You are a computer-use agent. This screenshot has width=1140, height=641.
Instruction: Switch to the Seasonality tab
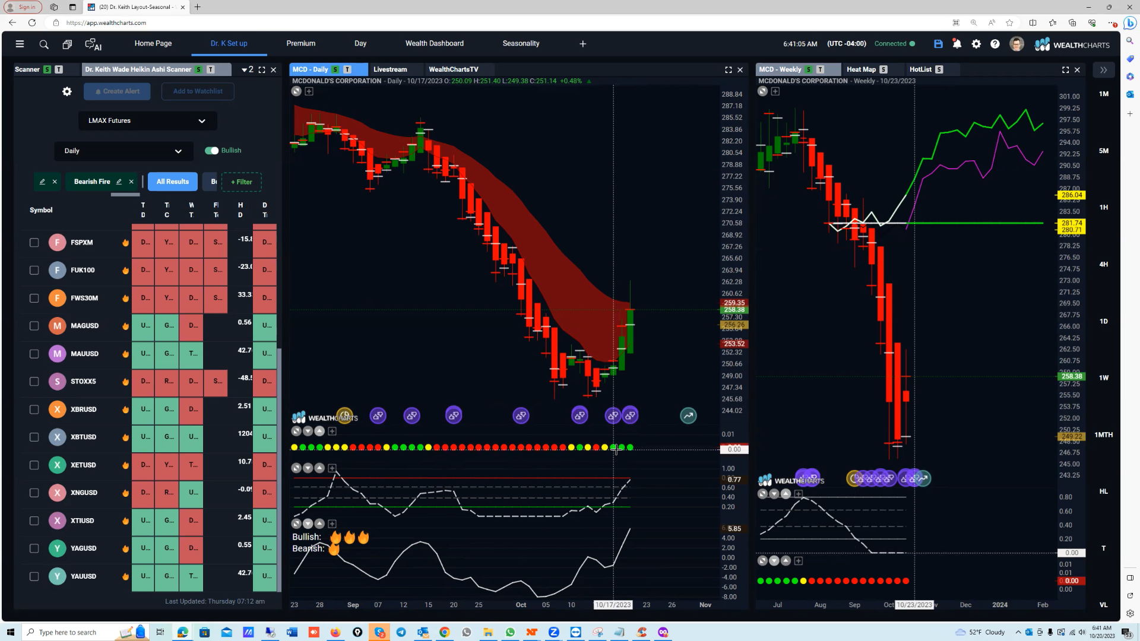pos(521,44)
